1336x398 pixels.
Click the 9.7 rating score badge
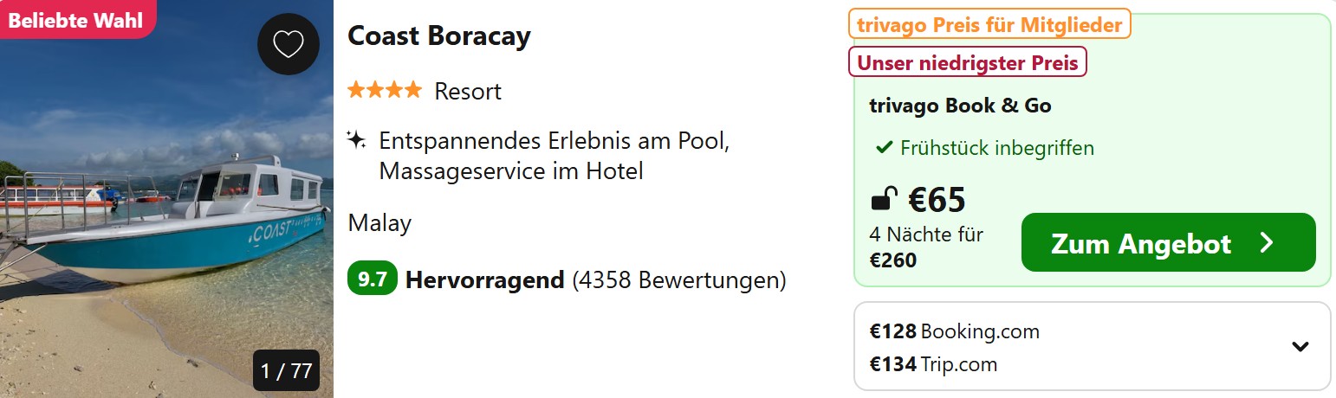(373, 280)
